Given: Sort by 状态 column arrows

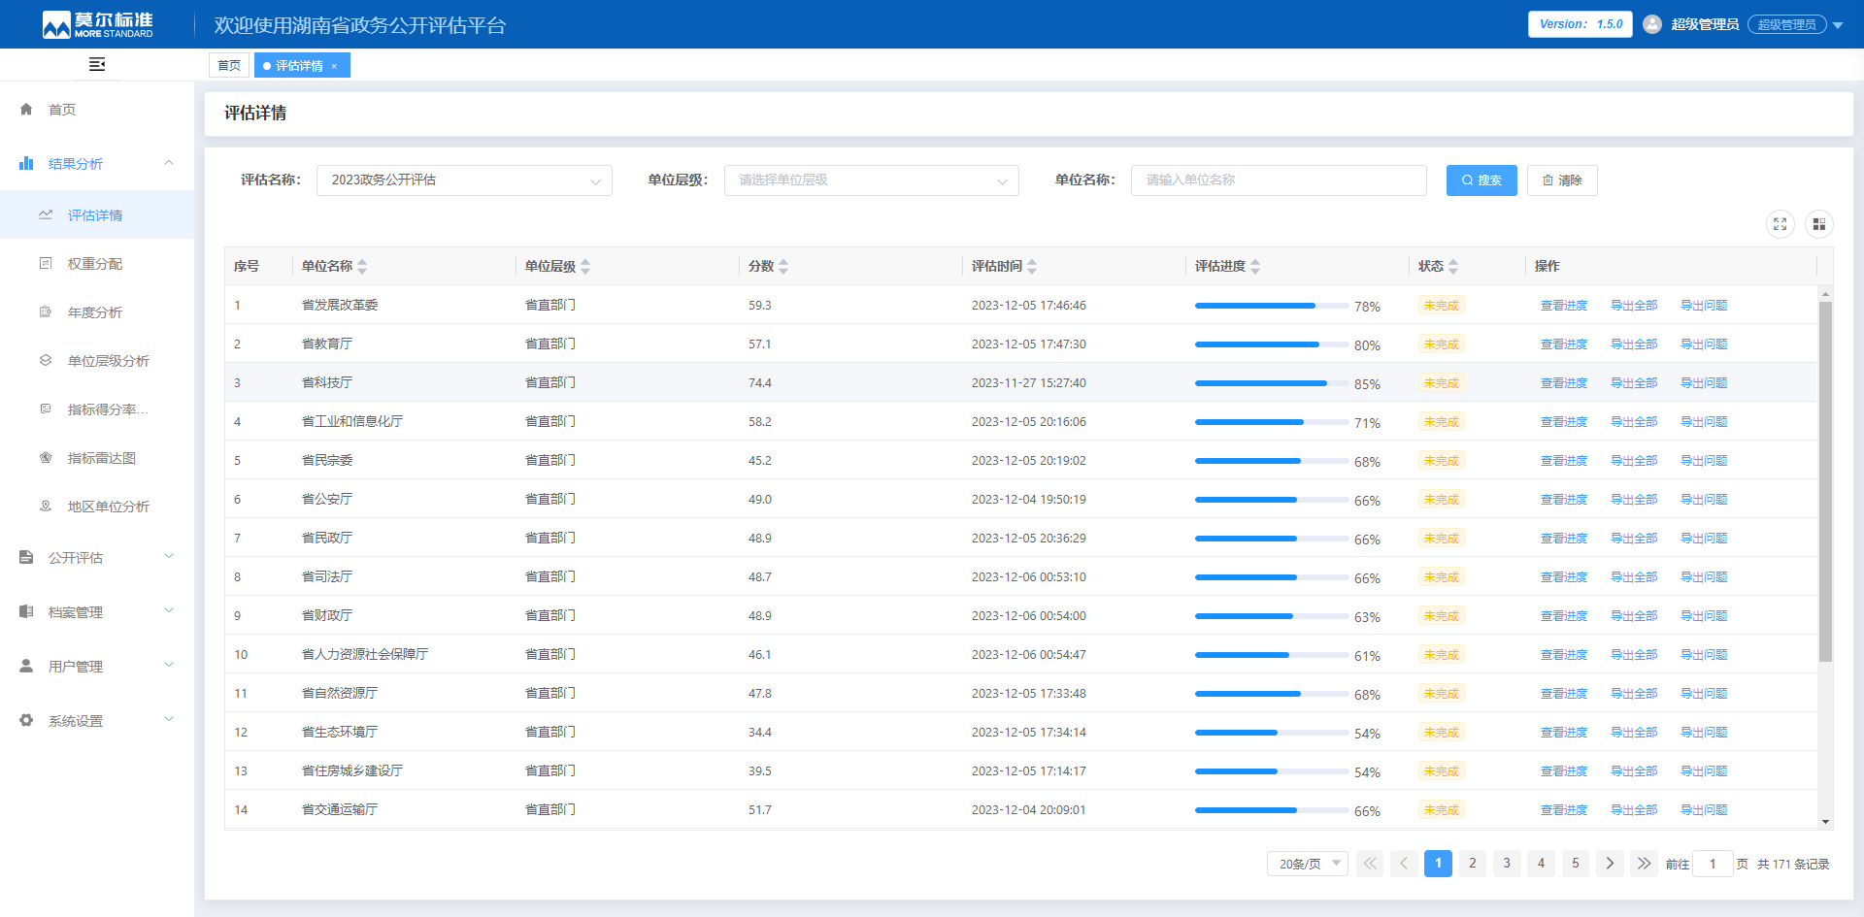Looking at the screenshot, I should (x=1453, y=266).
